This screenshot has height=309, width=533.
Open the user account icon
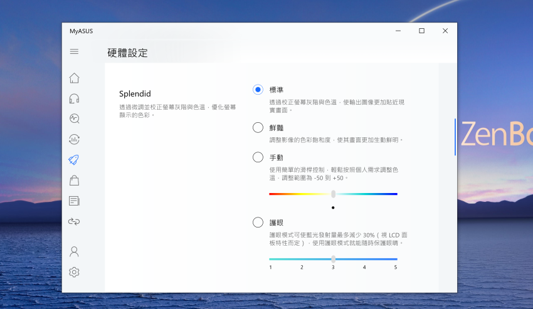coord(74,251)
